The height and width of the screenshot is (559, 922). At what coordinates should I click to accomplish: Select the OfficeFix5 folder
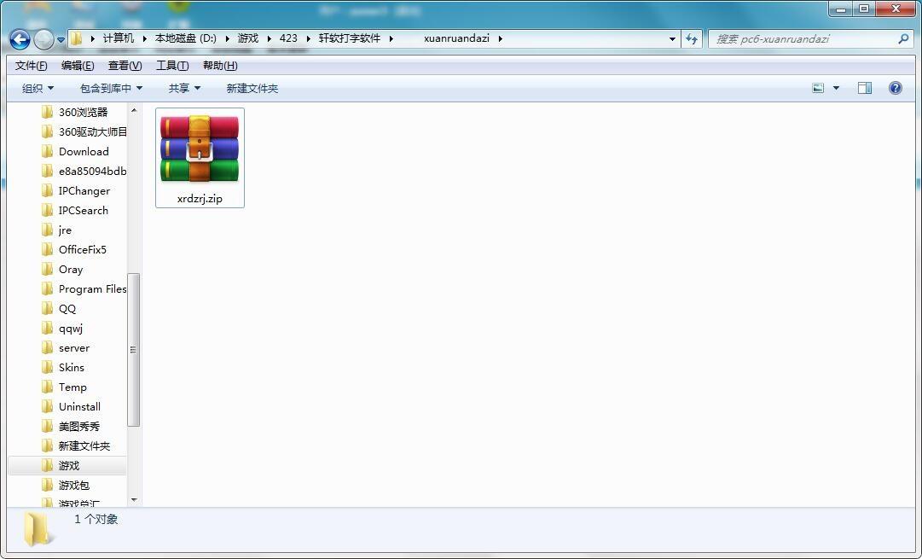point(83,249)
